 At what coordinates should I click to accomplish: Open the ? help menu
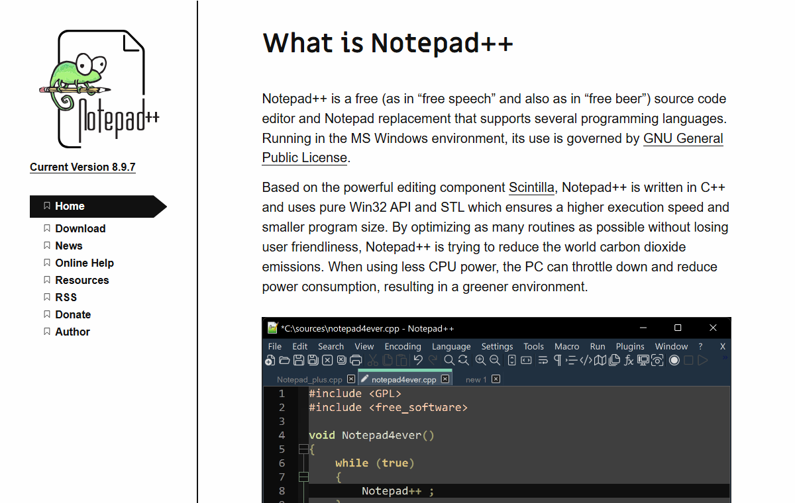point(700,346)
